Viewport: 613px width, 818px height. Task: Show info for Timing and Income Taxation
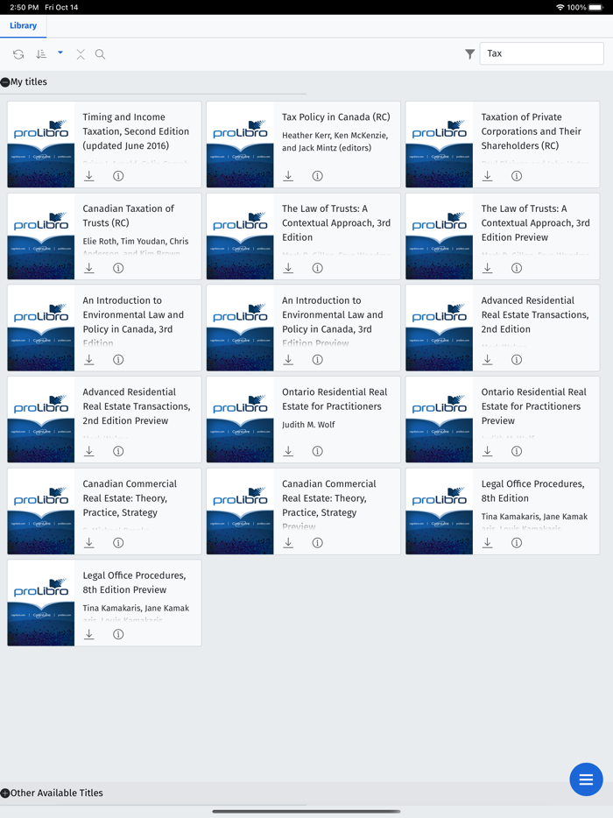coord(118,176)
